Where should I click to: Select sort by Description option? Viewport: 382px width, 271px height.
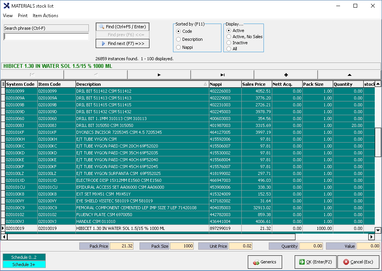pyautogui.click(x=178, y=39)
